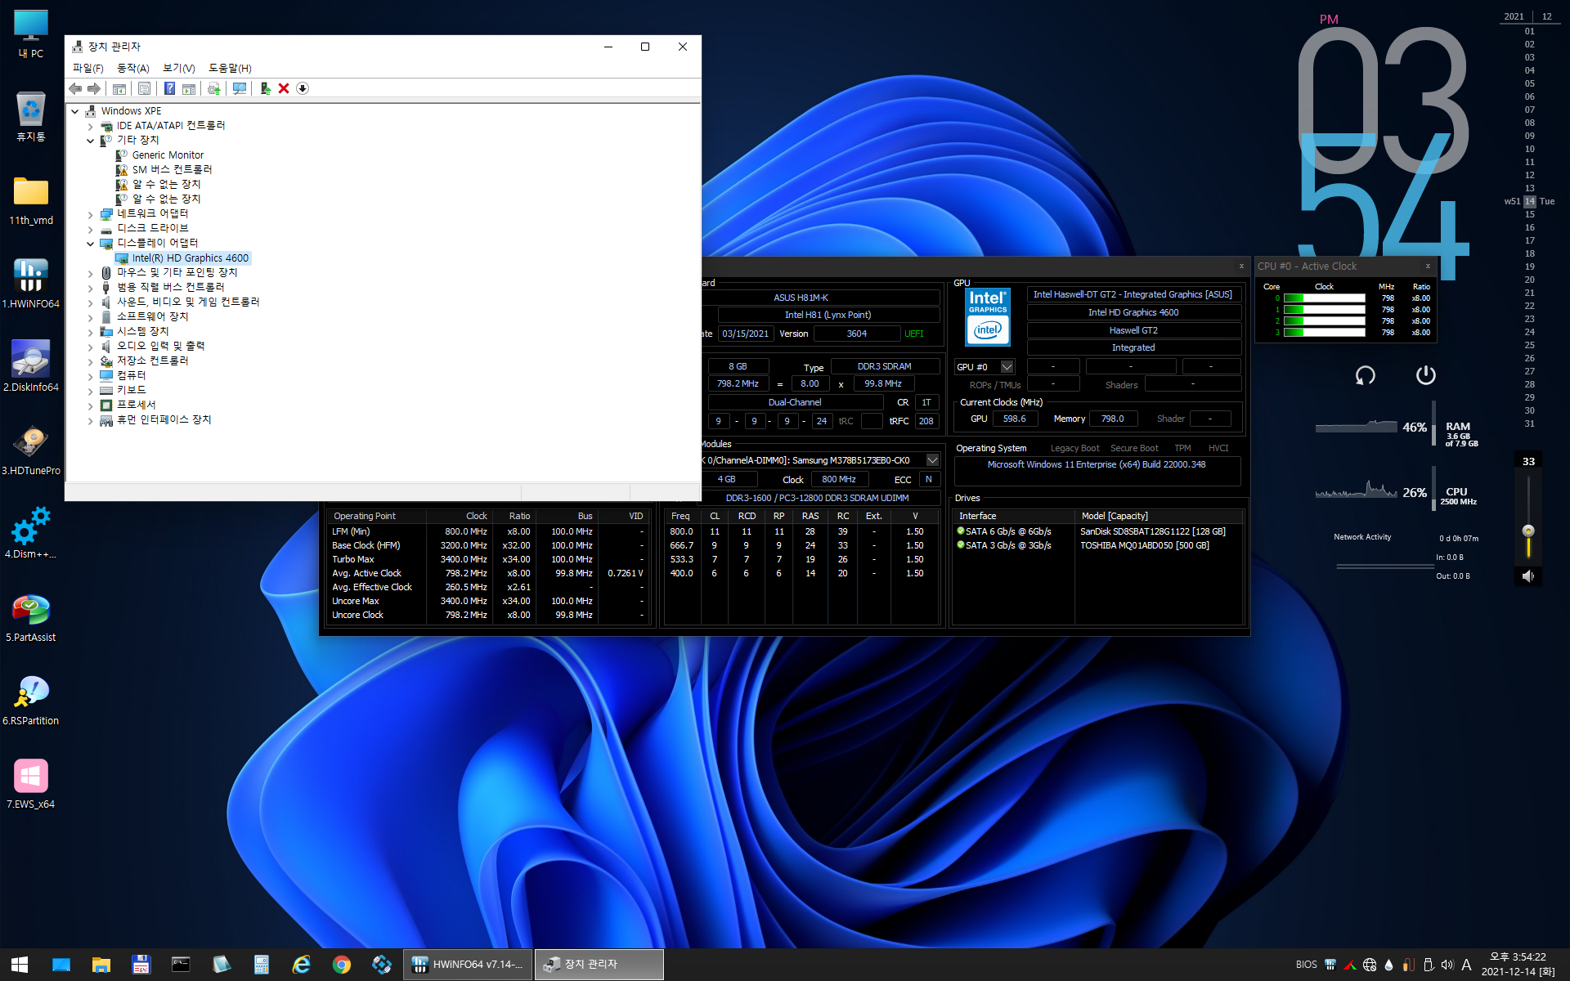Expand IDE ATA/ATAPI 컨트롤러 node
This screenshot has width=1570, height=981.
click(91, 126)
